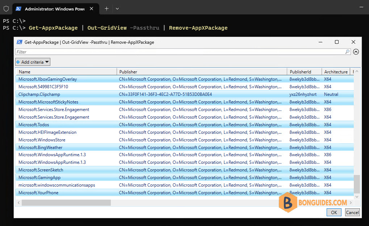Minimize the Windows Terminal window
The image size is (369, 226).
(361, 7)
